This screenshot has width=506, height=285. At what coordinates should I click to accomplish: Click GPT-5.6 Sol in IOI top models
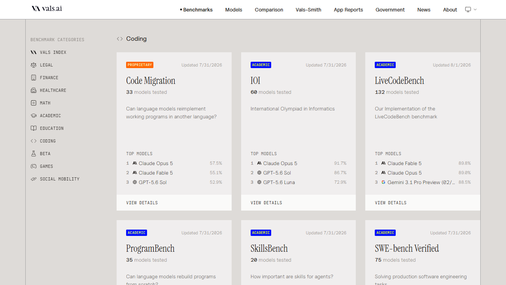pyautogui.click(x=277, y=173)
